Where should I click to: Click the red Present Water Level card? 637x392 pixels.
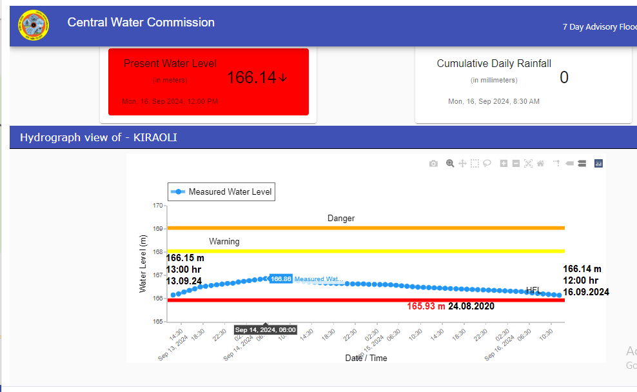208,82
